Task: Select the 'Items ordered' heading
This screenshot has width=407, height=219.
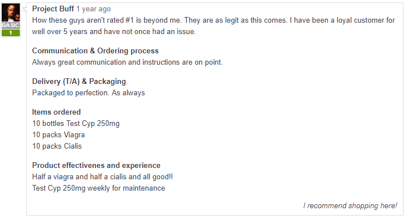Action: (x=56, y=112)
